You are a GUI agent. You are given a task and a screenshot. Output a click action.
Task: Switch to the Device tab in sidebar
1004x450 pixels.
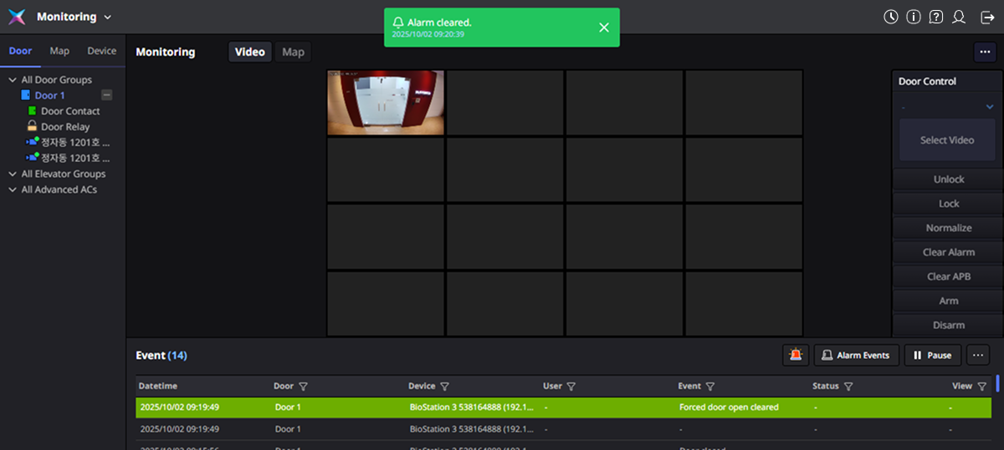click(x=102, y=51)
